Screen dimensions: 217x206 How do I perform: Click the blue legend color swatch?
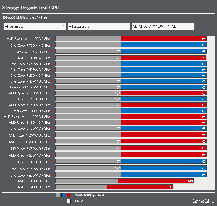[x=63, y=195]
